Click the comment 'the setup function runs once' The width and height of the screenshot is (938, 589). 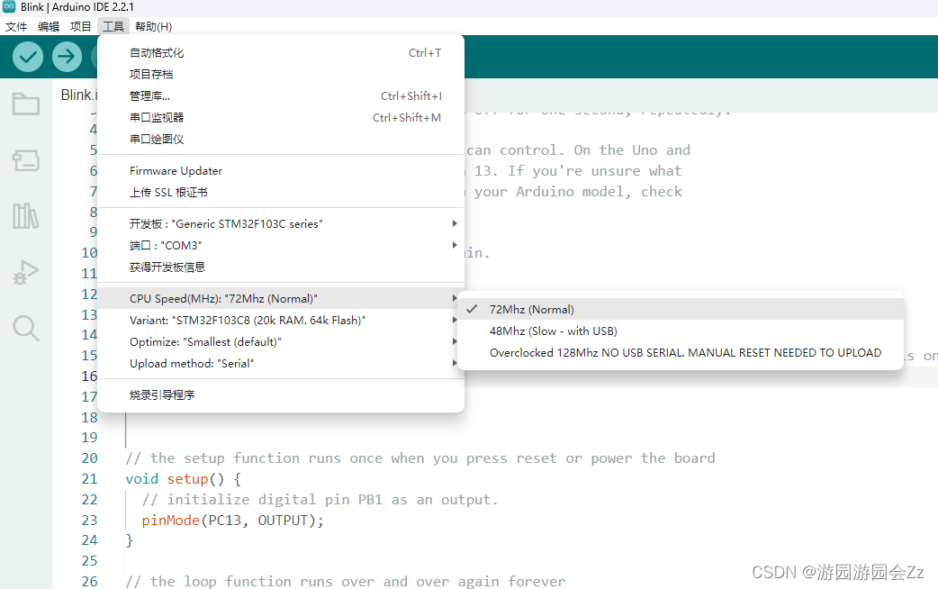click(420, 458)
